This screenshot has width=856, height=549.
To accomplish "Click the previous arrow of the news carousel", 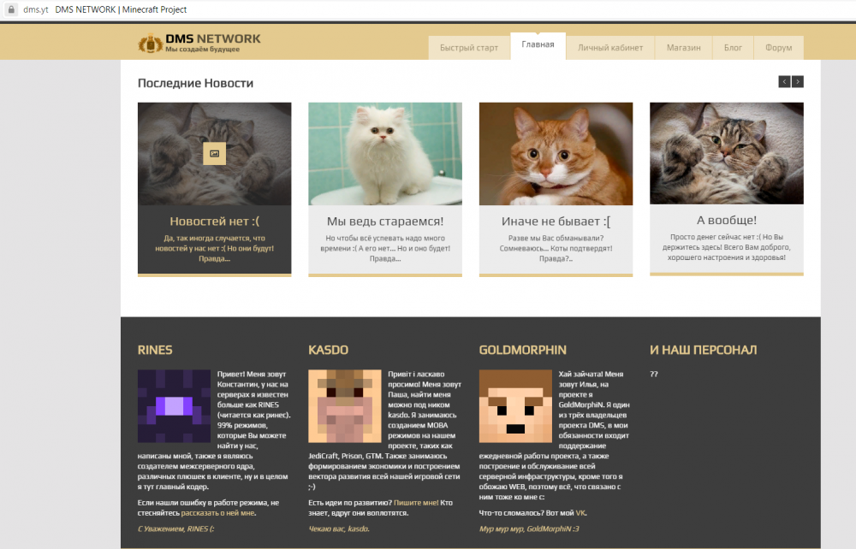I will tap(784, 81).
